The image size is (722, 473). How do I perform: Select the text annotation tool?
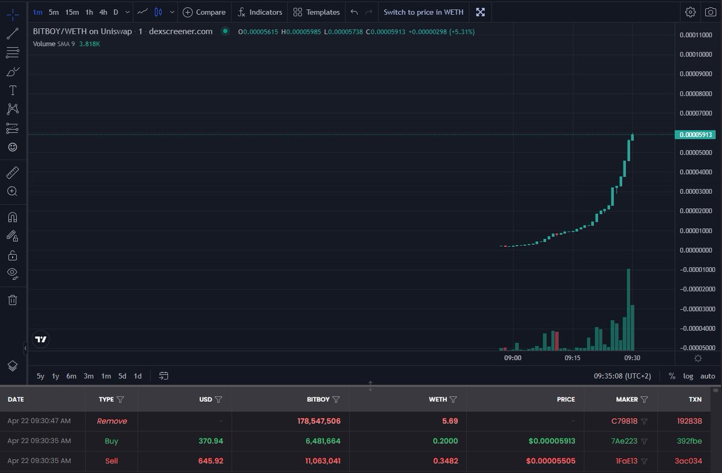pyautogui.click(x=13, y=90)
